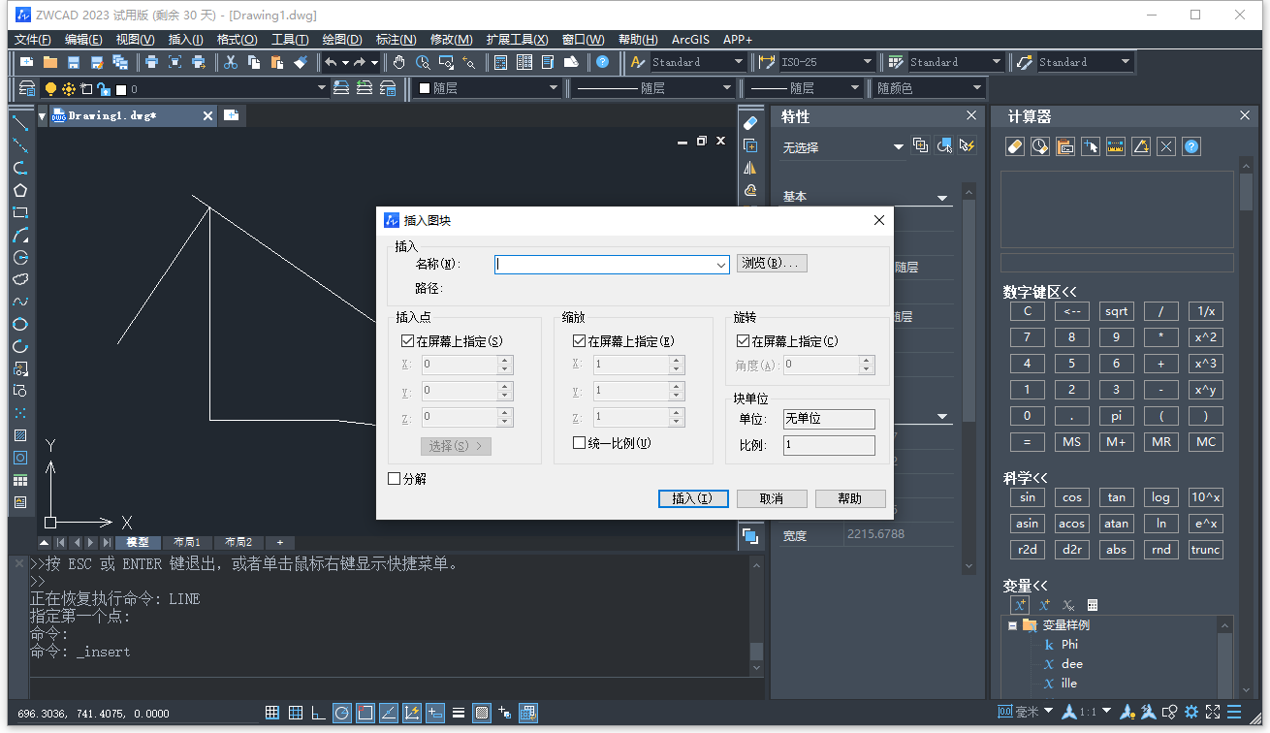Image resolution: width=1270 pixels, height=733 pixels.
Task: Switch to the 布局1 layout tab
Action: 186,542
